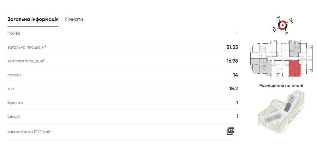Select building 1.2 on site plan

tap(291, 100)
